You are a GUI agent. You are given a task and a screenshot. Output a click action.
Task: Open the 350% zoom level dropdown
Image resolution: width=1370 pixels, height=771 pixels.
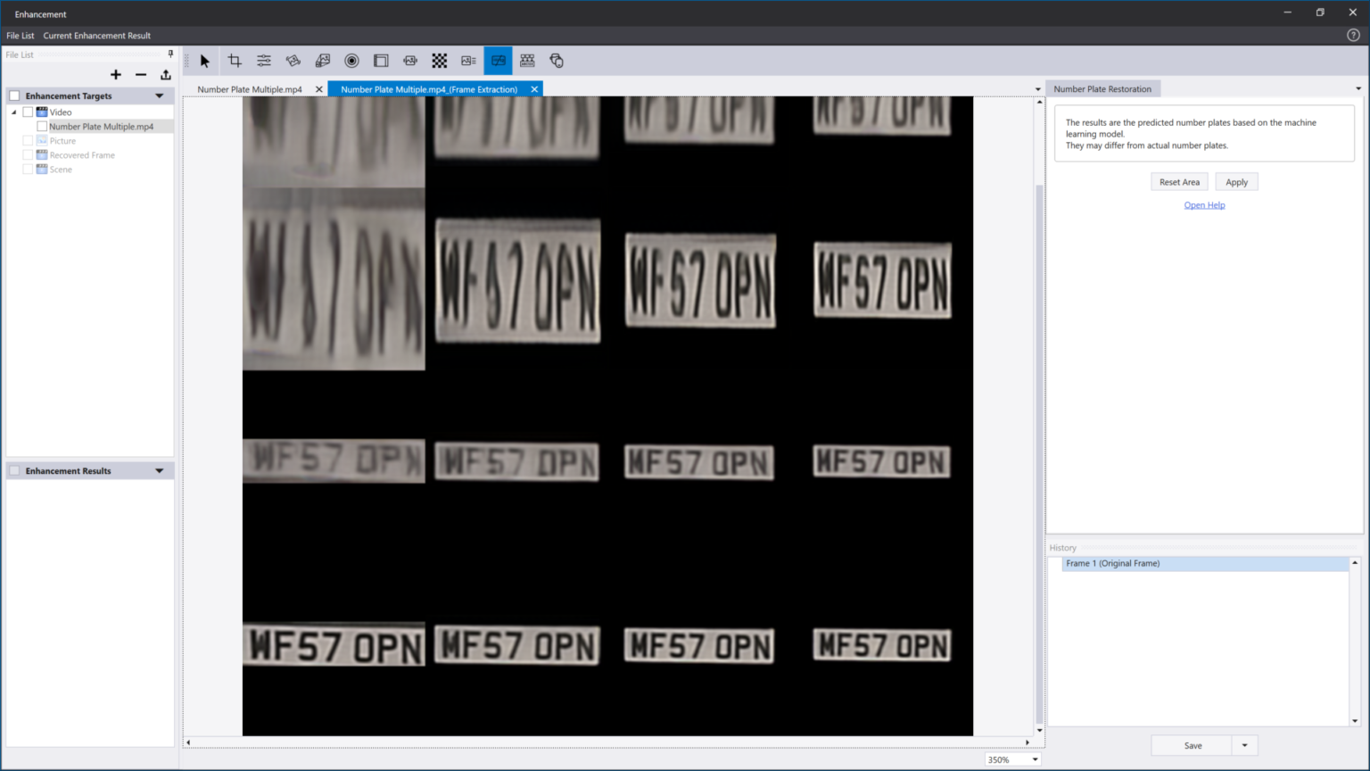(x=1035, y=759)
